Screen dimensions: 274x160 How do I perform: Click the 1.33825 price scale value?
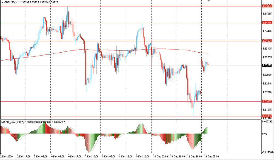267,49
